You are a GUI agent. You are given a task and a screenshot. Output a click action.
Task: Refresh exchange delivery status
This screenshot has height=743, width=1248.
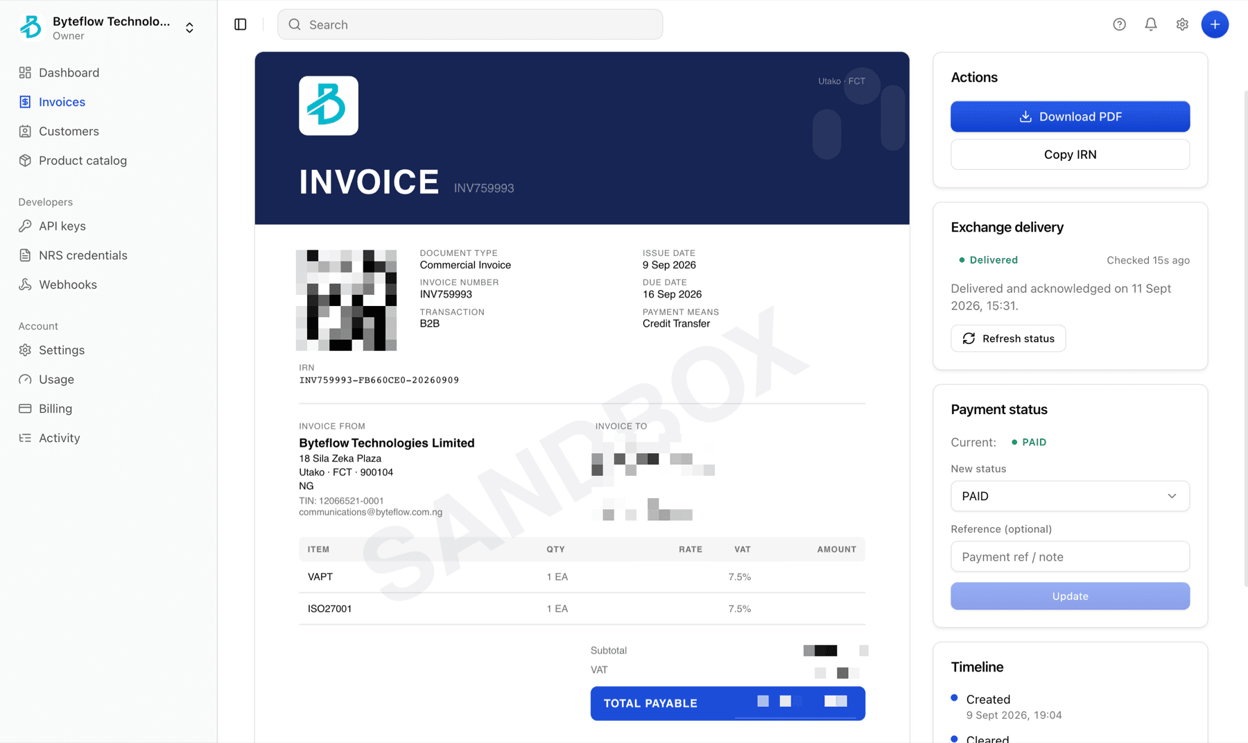tap(1008, 339)
